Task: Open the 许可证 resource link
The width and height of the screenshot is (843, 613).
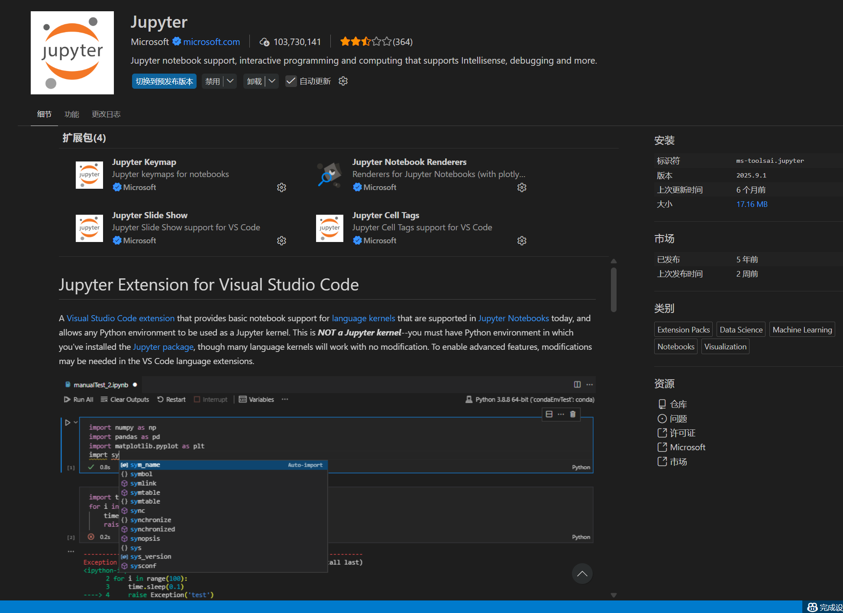Action: (x=676, y=433)
